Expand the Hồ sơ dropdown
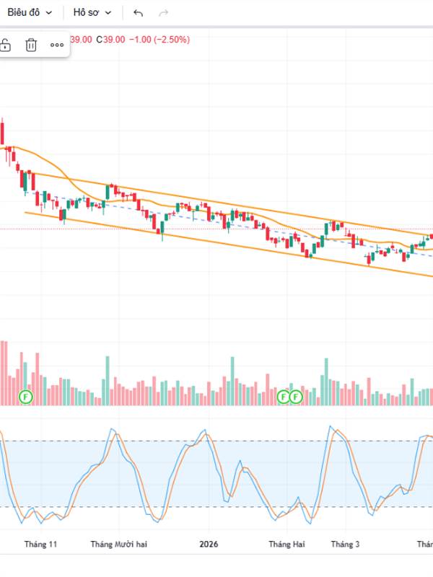Screen dimensions: 433x577 (x=92, y=12)
